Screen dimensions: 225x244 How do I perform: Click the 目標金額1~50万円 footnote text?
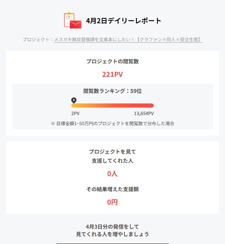112,123
